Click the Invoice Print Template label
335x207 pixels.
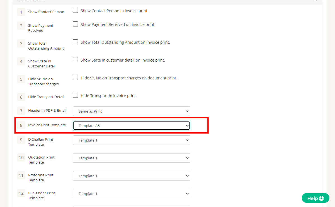47,125
